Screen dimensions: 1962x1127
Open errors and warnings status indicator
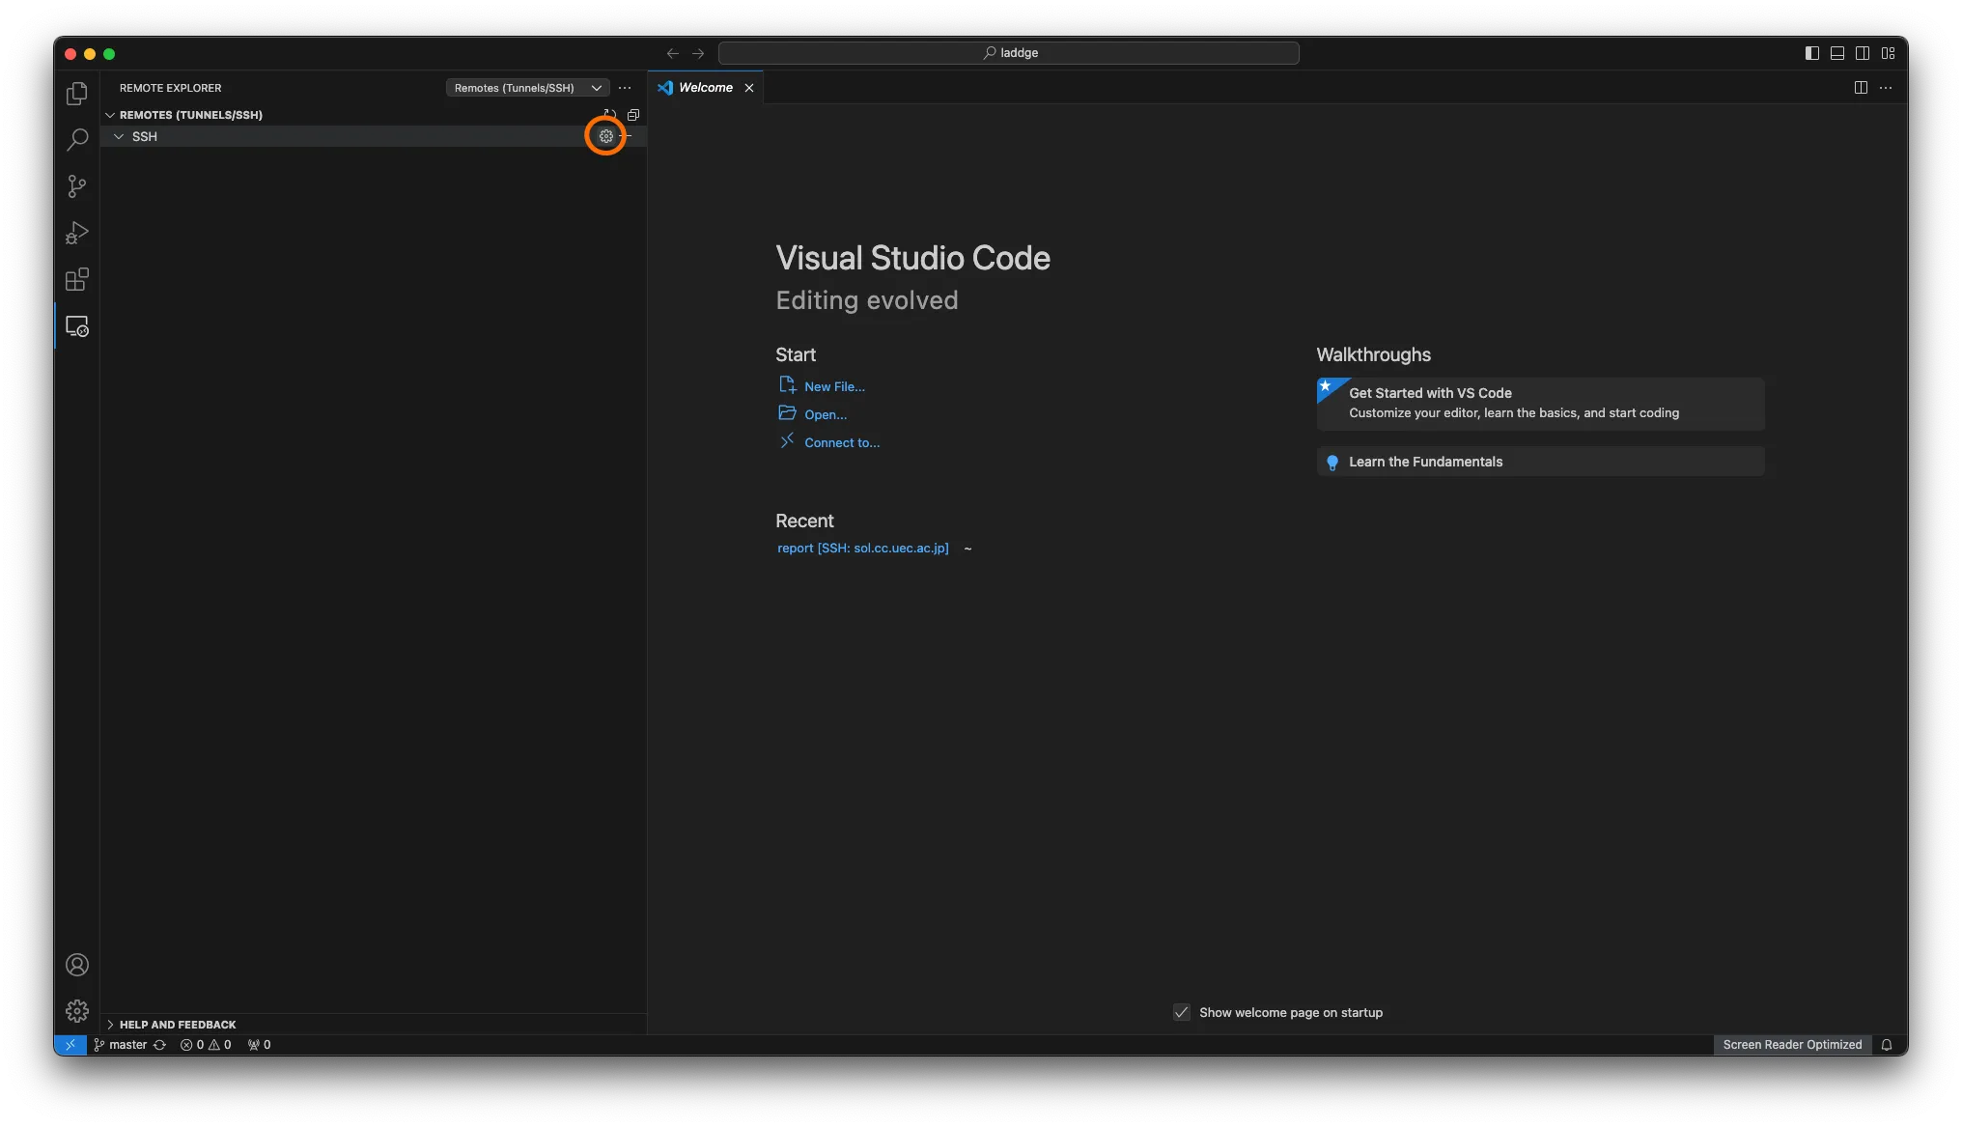pos(206,1045)
